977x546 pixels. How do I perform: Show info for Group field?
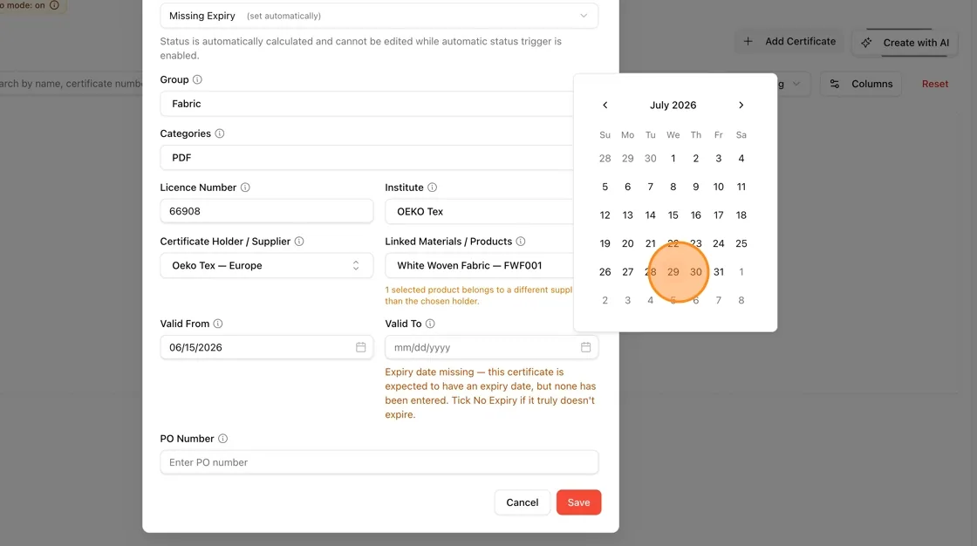click(197, 79)
